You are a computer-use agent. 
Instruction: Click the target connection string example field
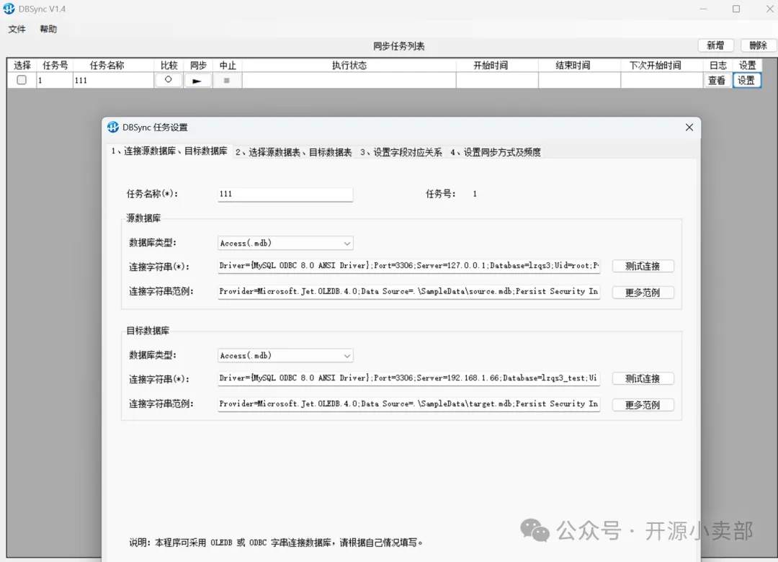409,404
